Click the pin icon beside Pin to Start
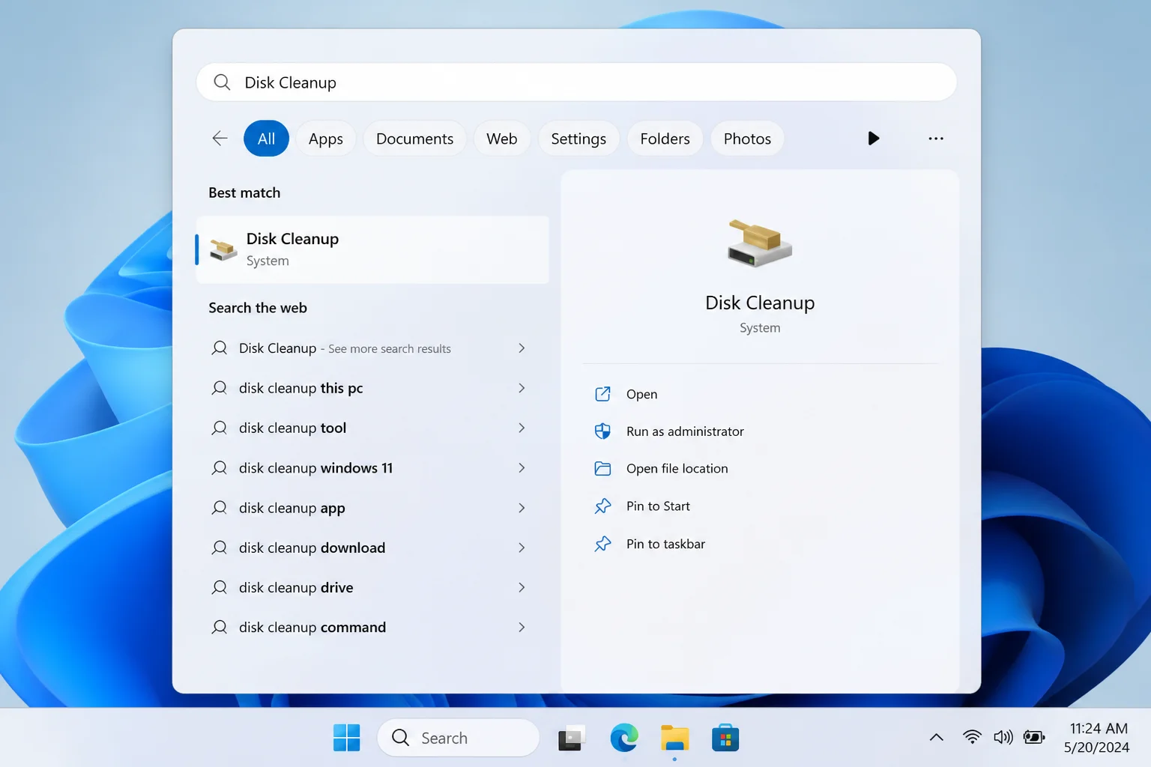 click(x=602, y=506)
